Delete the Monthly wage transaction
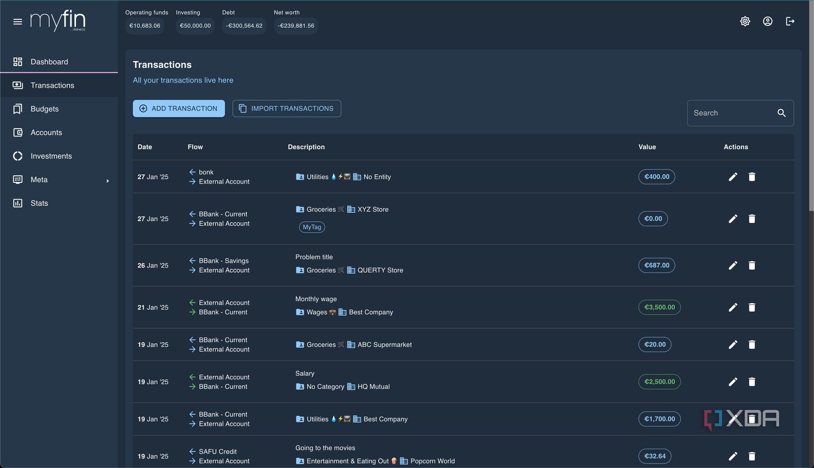Viewport: 814px width, 468px height. [752, 307]
